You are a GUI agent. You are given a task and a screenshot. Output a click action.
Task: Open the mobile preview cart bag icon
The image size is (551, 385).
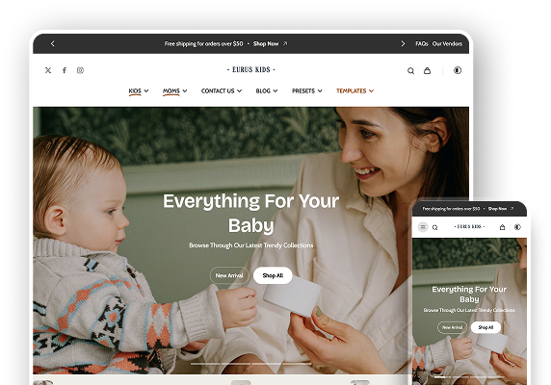[502, 227]
